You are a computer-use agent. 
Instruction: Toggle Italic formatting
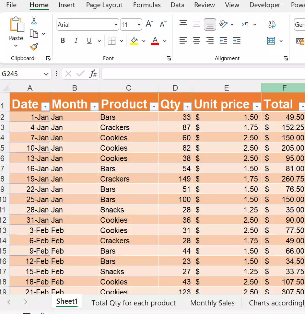coord(76,41)
